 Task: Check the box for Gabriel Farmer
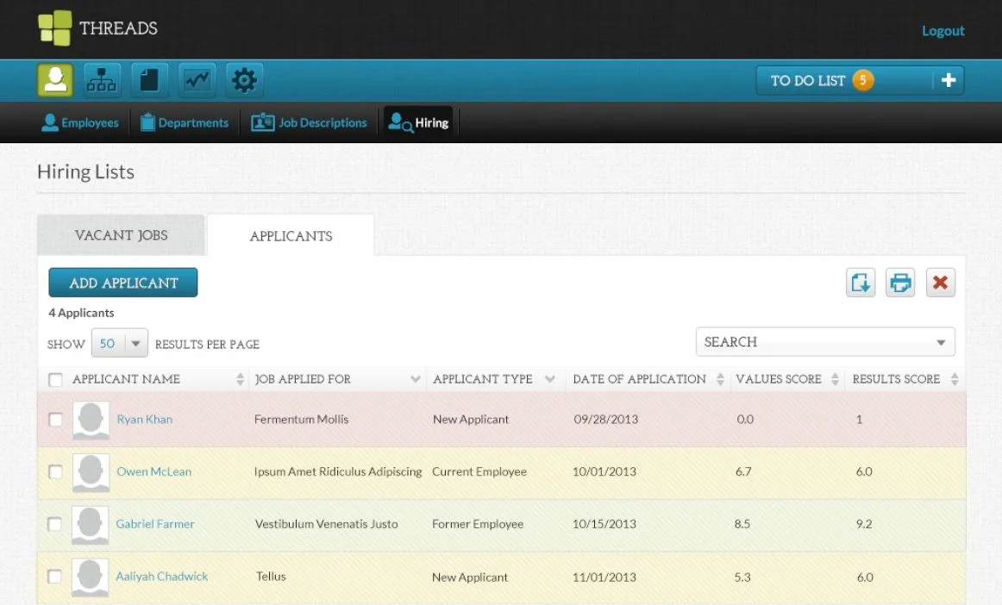[x=55, y=525]
